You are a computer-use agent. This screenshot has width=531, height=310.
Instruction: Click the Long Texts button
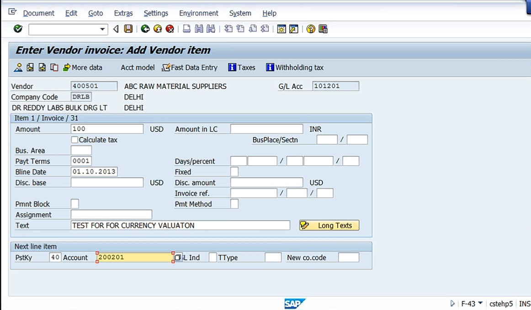coord(329,226)
